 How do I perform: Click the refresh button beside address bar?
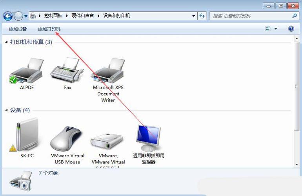202,16
